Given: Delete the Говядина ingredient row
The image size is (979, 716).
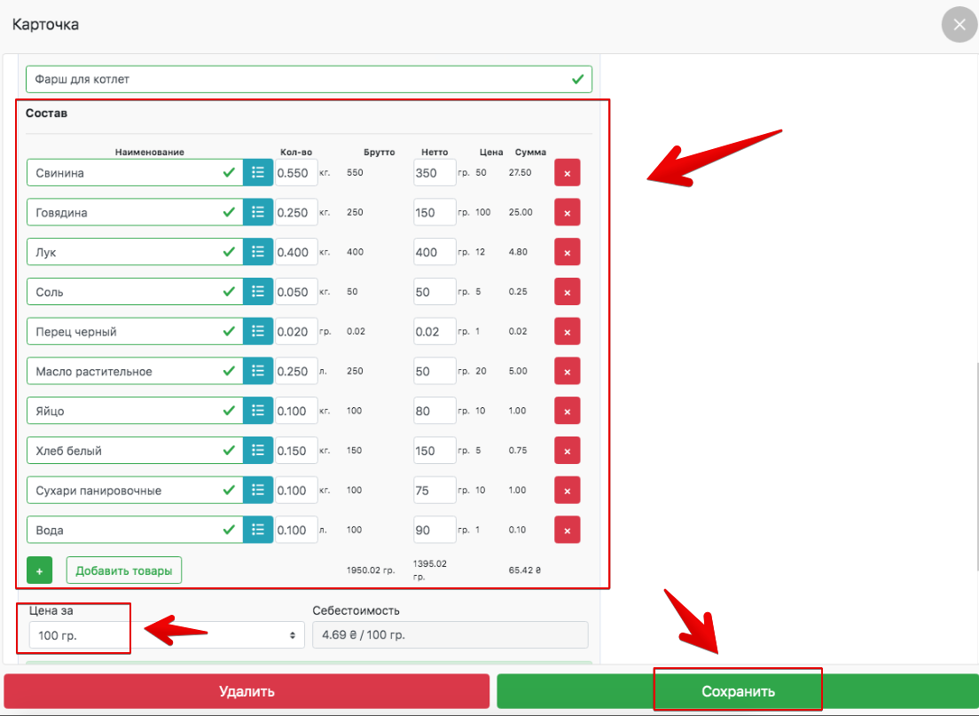Looking at the screenshot, I should point(567,213).
